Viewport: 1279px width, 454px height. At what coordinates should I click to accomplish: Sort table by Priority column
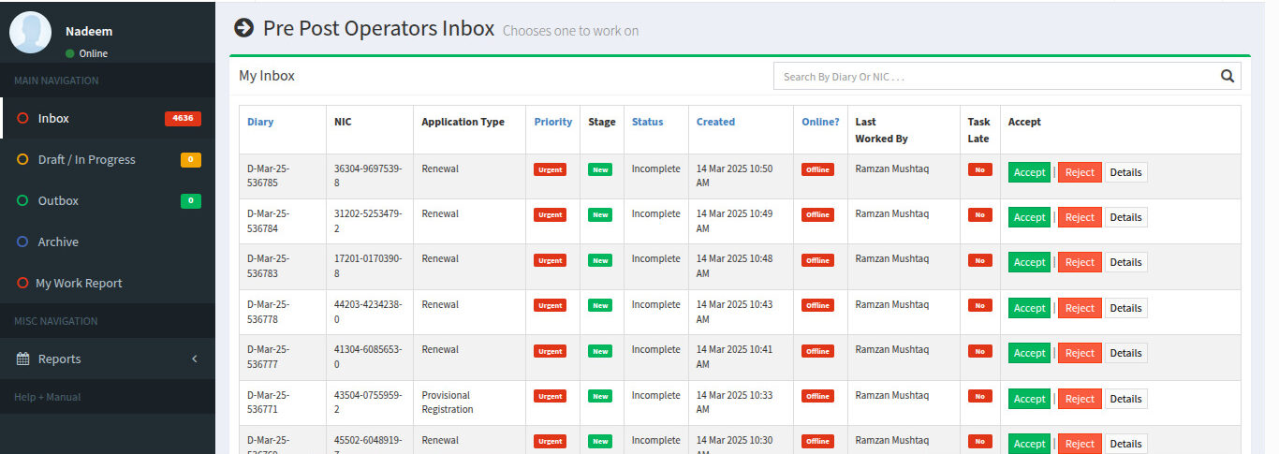[553, 122]
